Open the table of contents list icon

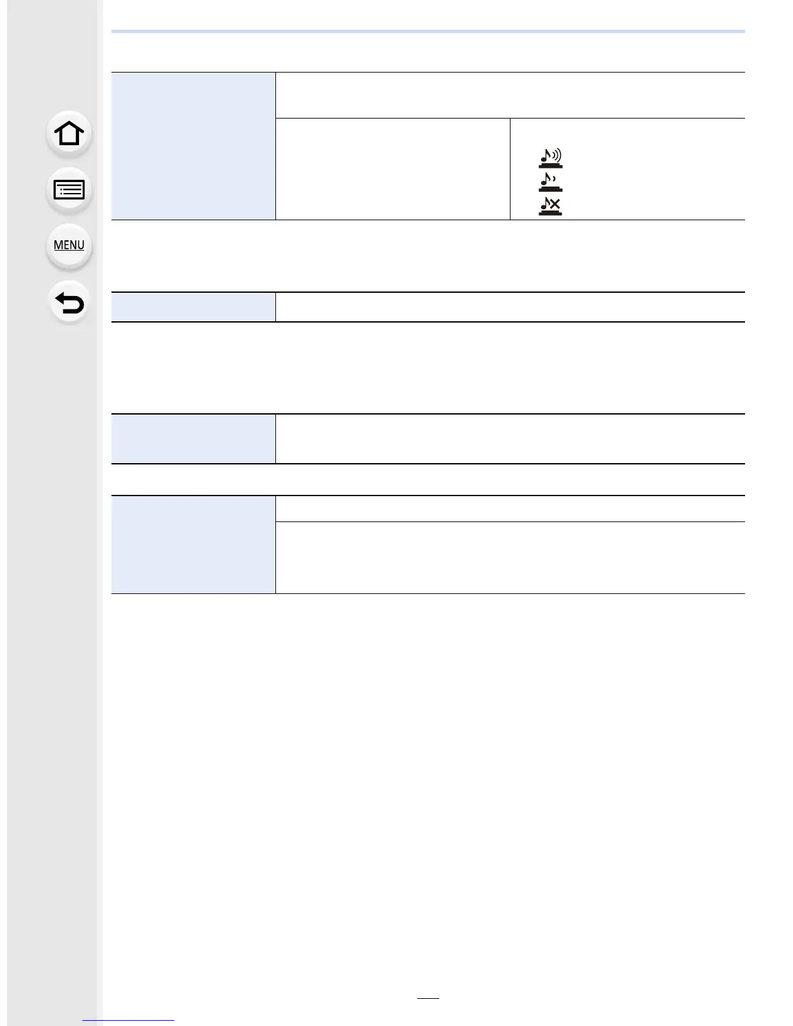[69, 190]
